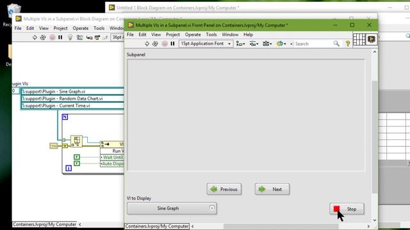This screenshot has height=230, width=410.
Task: Click Abort Execution in Block Diagram toolbar
Action: tap(53, 38)
